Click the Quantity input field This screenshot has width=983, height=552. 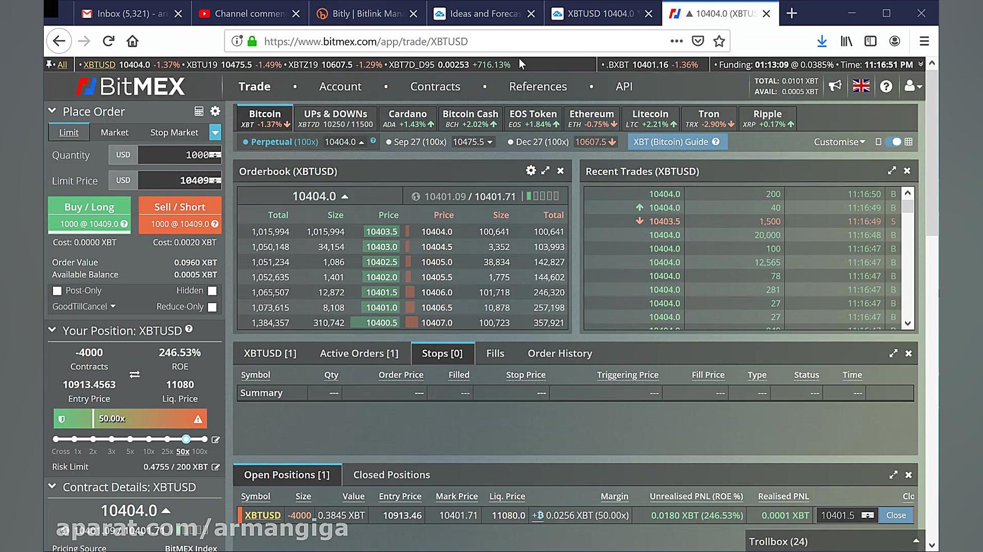point(180,155)
